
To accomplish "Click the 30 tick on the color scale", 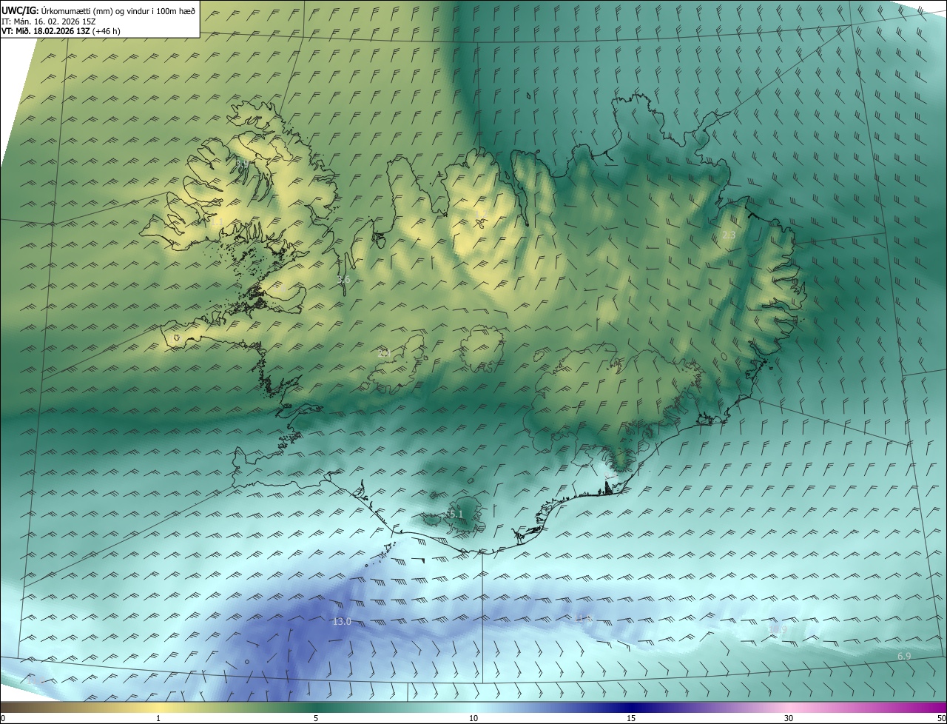I will click(x=789, y=718).
